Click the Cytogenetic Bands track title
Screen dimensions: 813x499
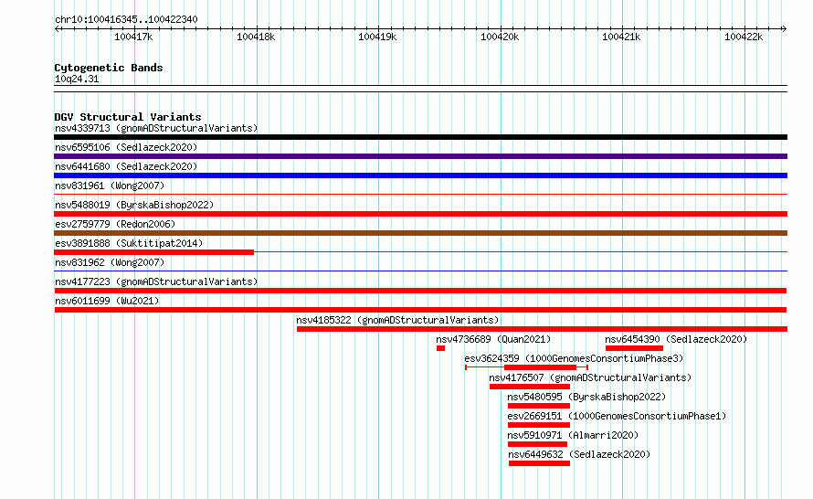109,68
